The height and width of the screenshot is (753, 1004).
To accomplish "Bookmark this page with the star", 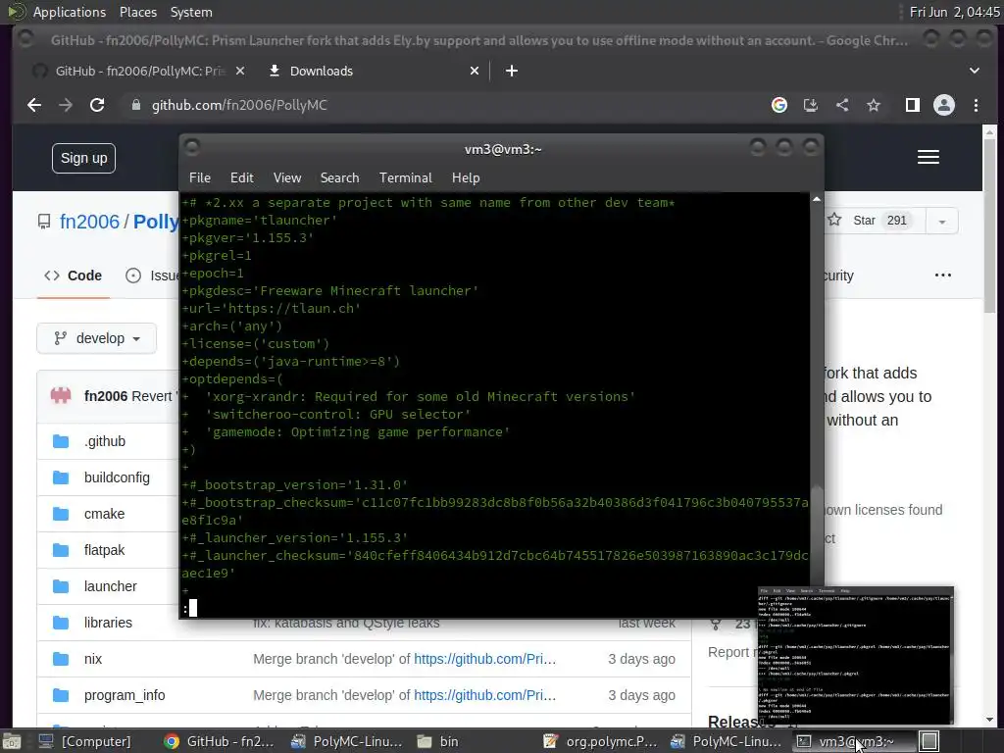I will point(874,105).
